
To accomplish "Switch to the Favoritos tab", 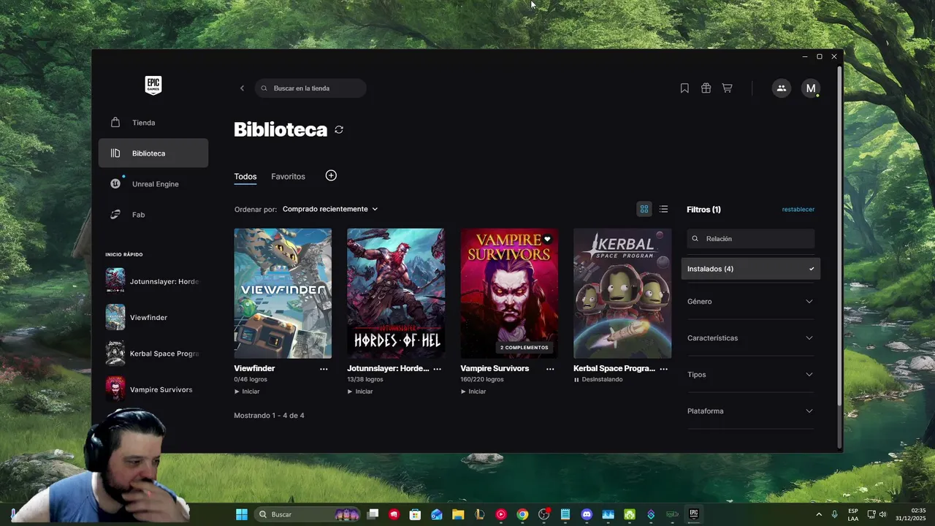I will (288, 177).
